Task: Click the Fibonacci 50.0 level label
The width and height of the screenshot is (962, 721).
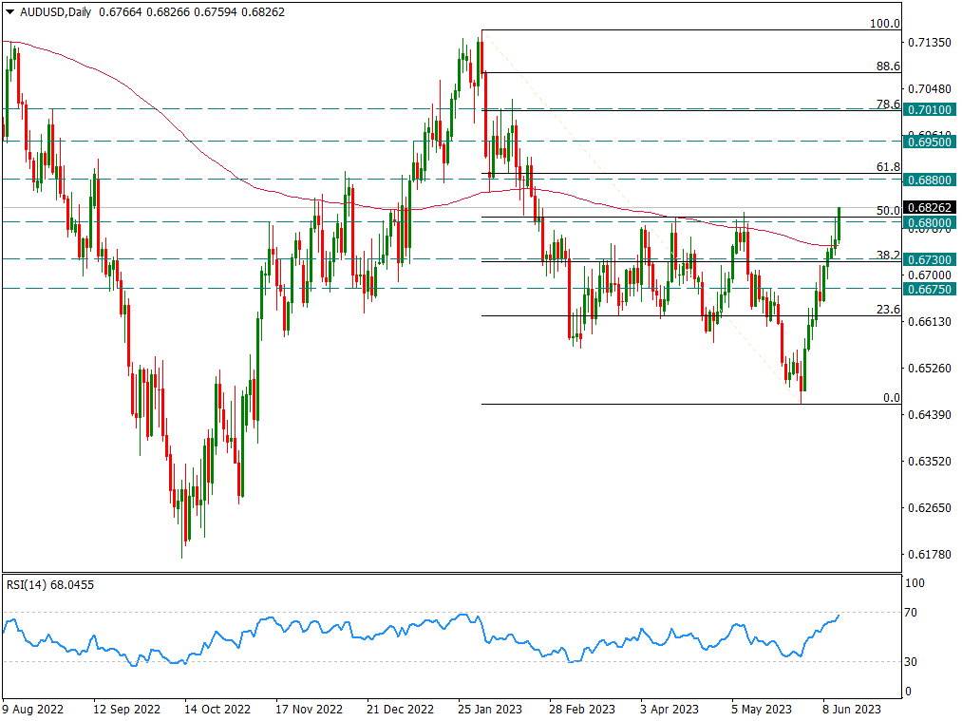Action: click(x=888, y=211)
